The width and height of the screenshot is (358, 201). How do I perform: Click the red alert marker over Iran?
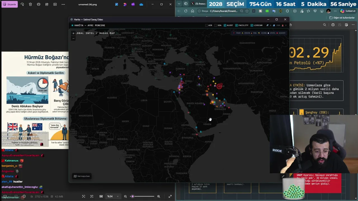[x=220, y=86]
